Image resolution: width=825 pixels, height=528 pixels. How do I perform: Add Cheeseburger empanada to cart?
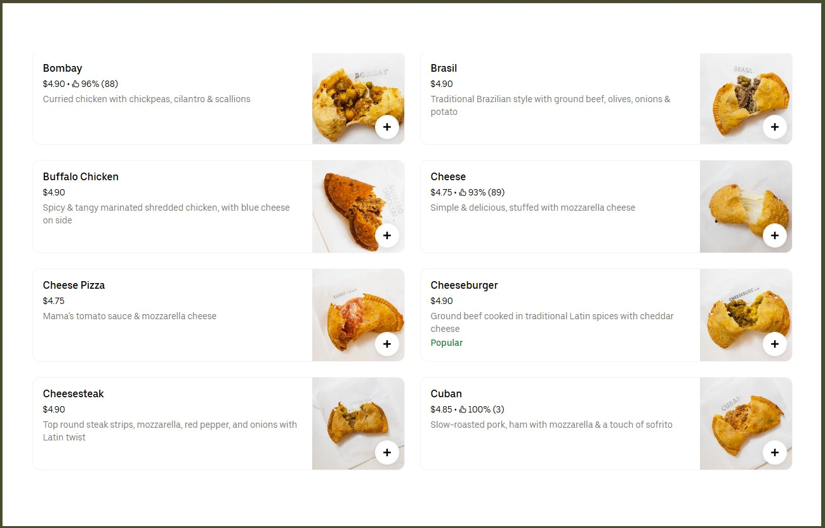[775, 345]
